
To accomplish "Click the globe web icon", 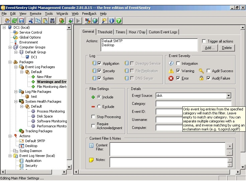I will (95, 21).
